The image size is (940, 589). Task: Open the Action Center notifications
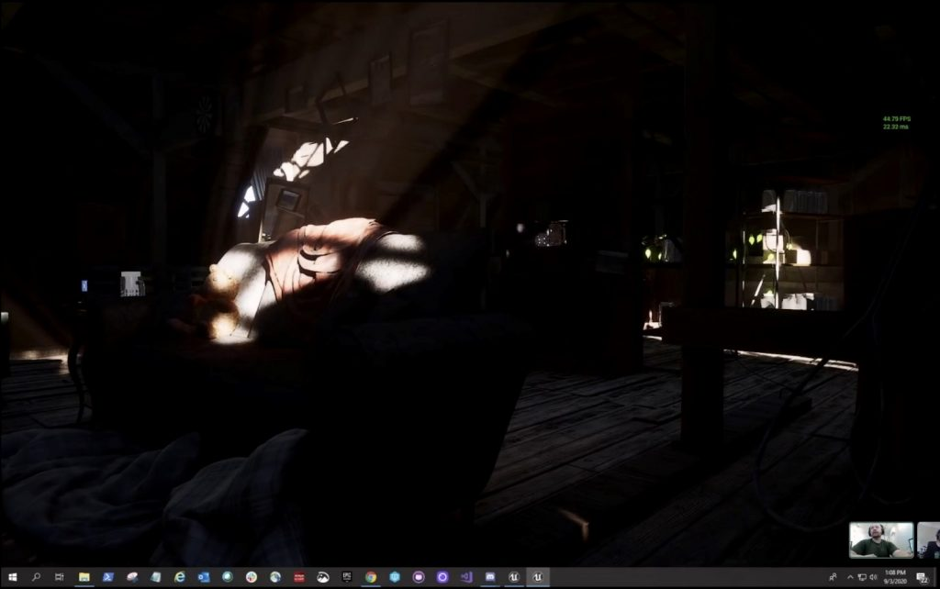923,577
